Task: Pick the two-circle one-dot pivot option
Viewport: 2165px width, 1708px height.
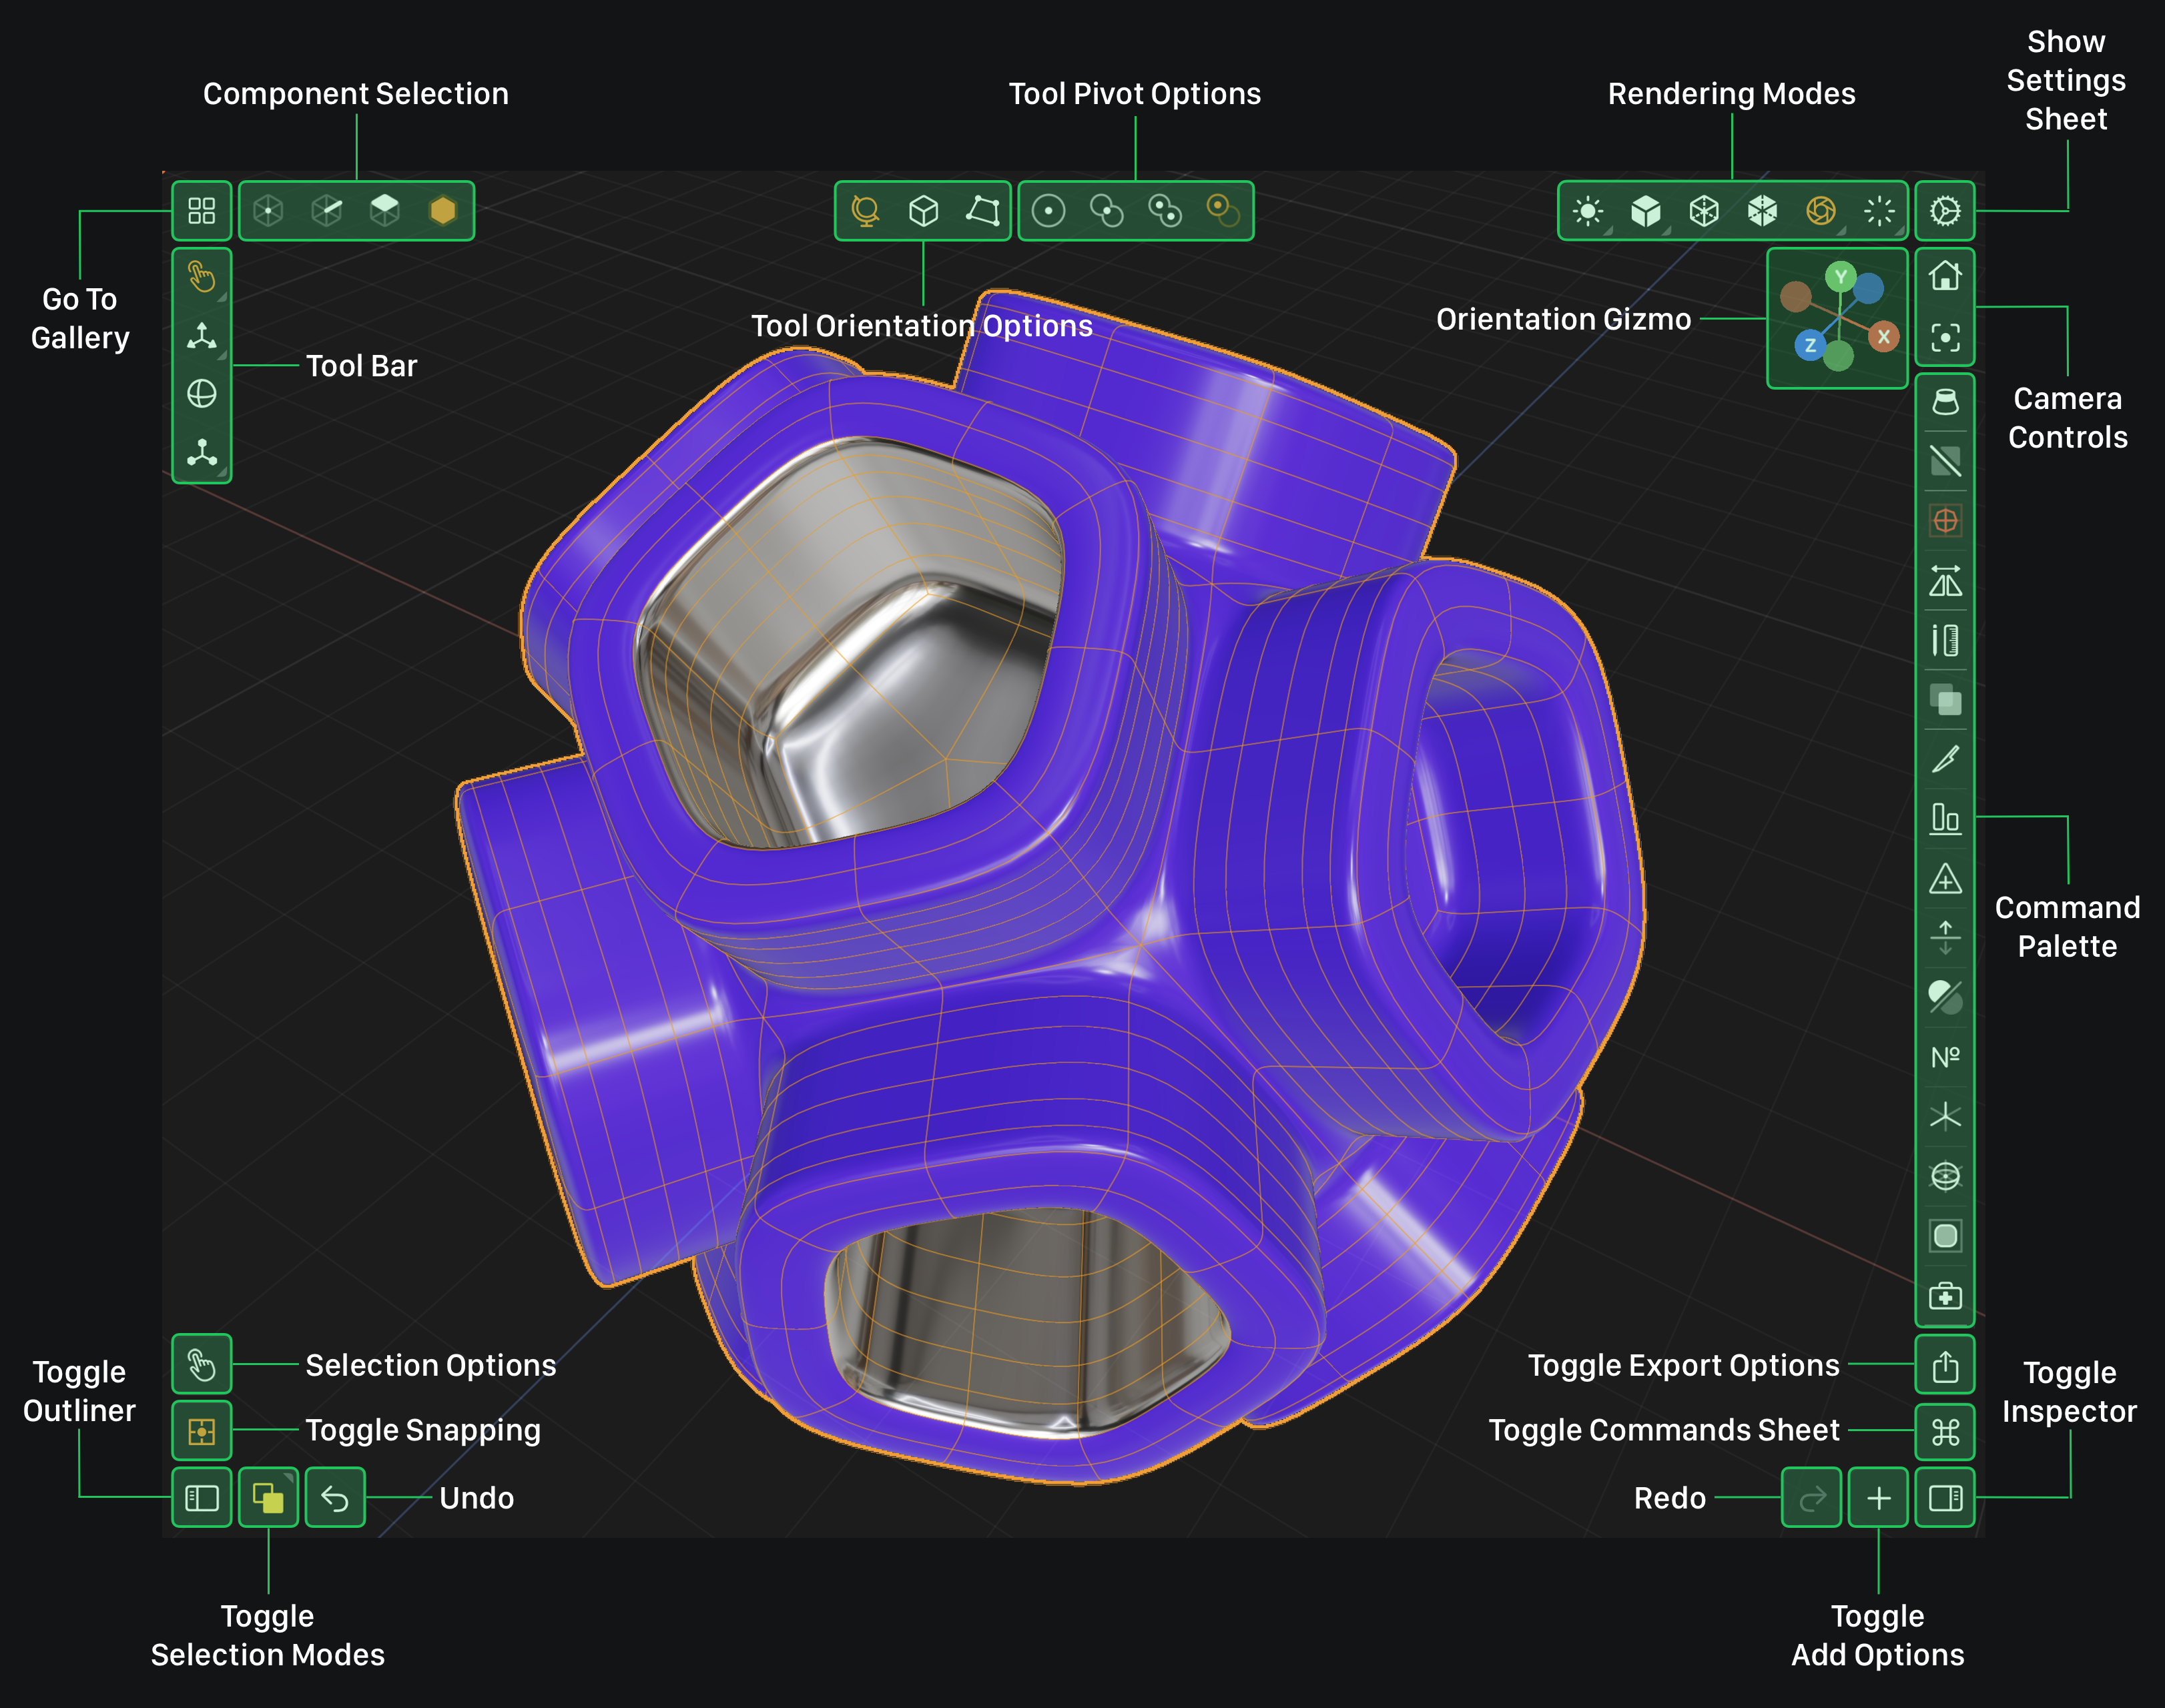Action: [1107, 211]
